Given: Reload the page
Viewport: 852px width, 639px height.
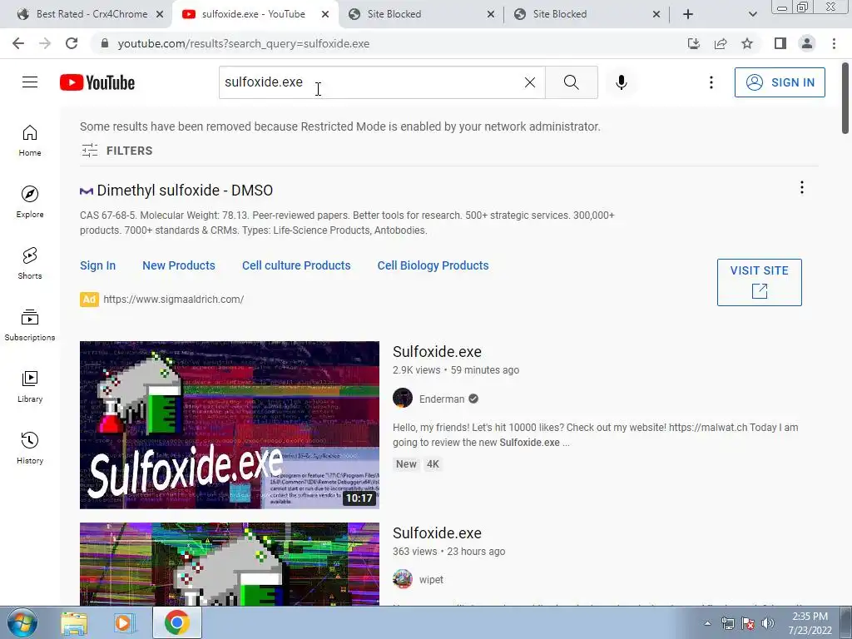Looking at the screenshot, I should point(72,43).
